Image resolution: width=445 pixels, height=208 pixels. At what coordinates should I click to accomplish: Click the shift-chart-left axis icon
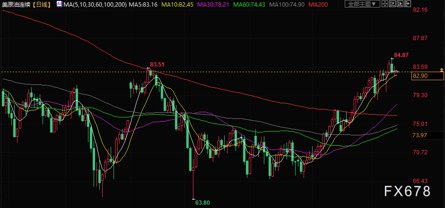393,4
